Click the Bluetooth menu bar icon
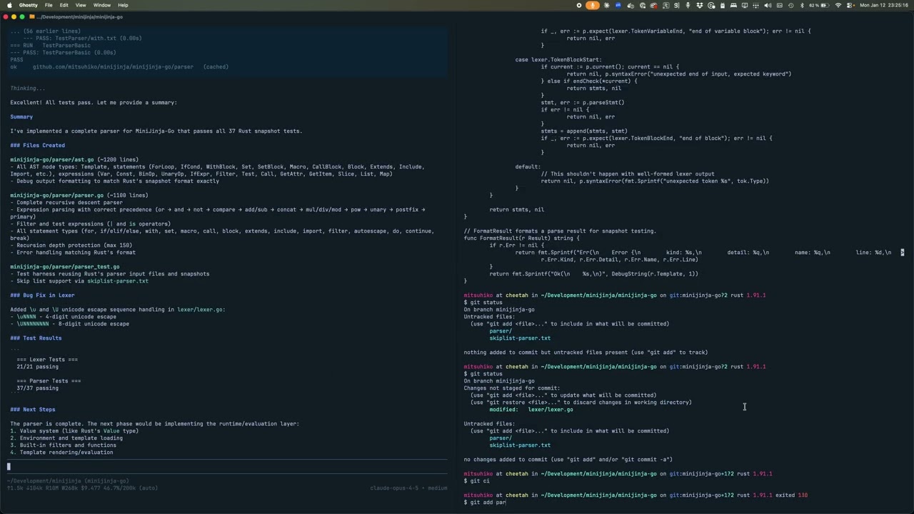Viewport: 914px width, 514px height. pos(802,5)
